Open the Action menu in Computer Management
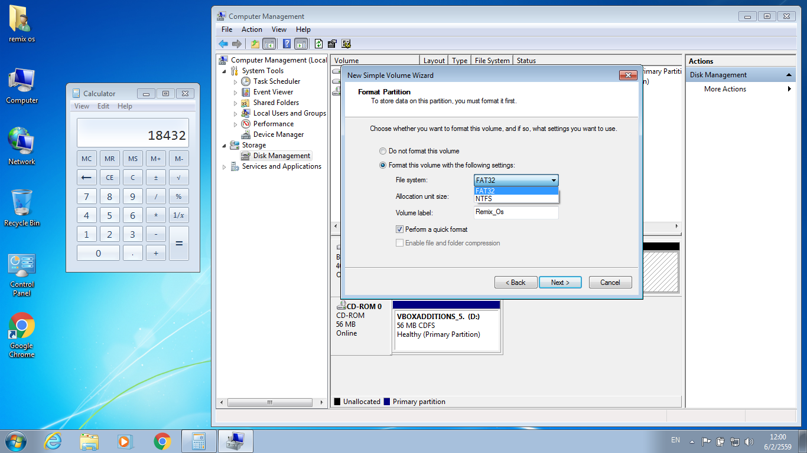Viewport: 807px width, 453px height. pos(252,29)
